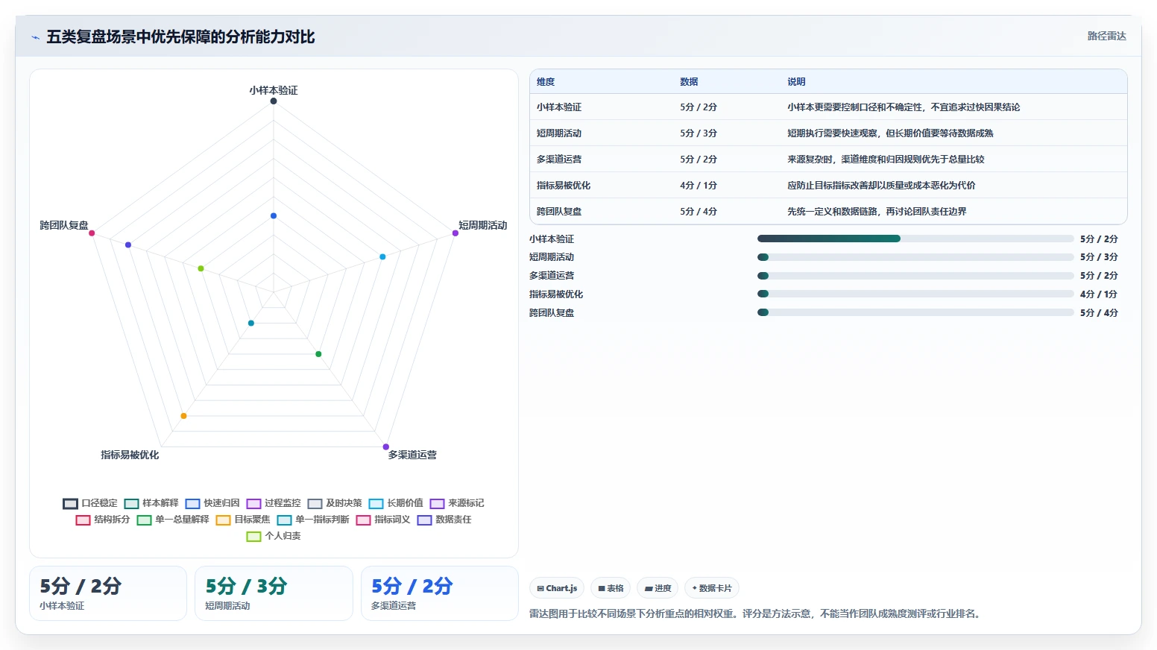Click the teal data point near the radar center

pos(251,323)
